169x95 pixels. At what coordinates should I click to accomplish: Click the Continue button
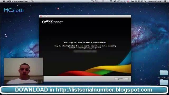click(121, 79)
